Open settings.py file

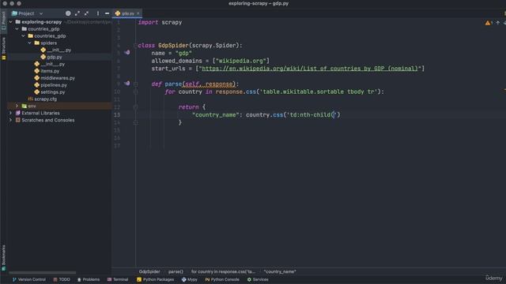53,92
